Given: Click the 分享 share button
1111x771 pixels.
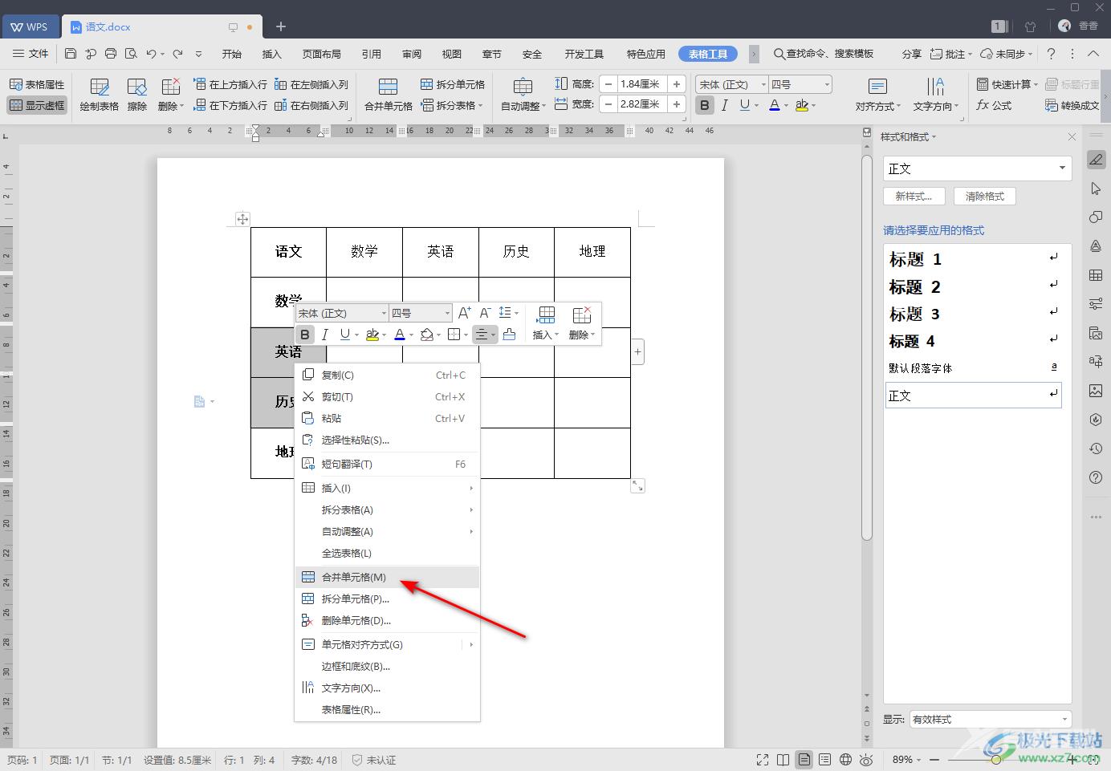Looking at the screenshot, I should [x=911, y=54].
